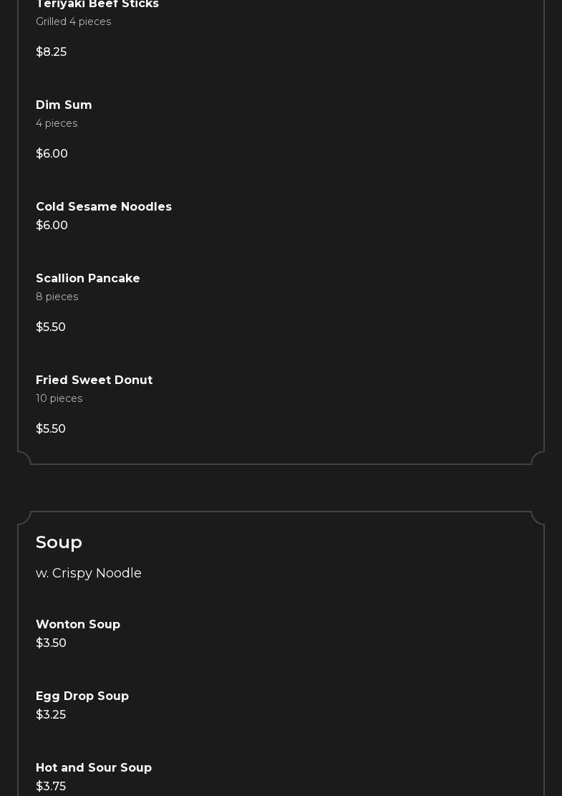Click the Fried Sweet Donut $5.50 price

[51, 429]
